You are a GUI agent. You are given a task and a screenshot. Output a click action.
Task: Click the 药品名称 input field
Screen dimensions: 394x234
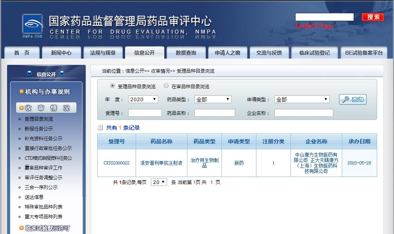pos(214,113)
